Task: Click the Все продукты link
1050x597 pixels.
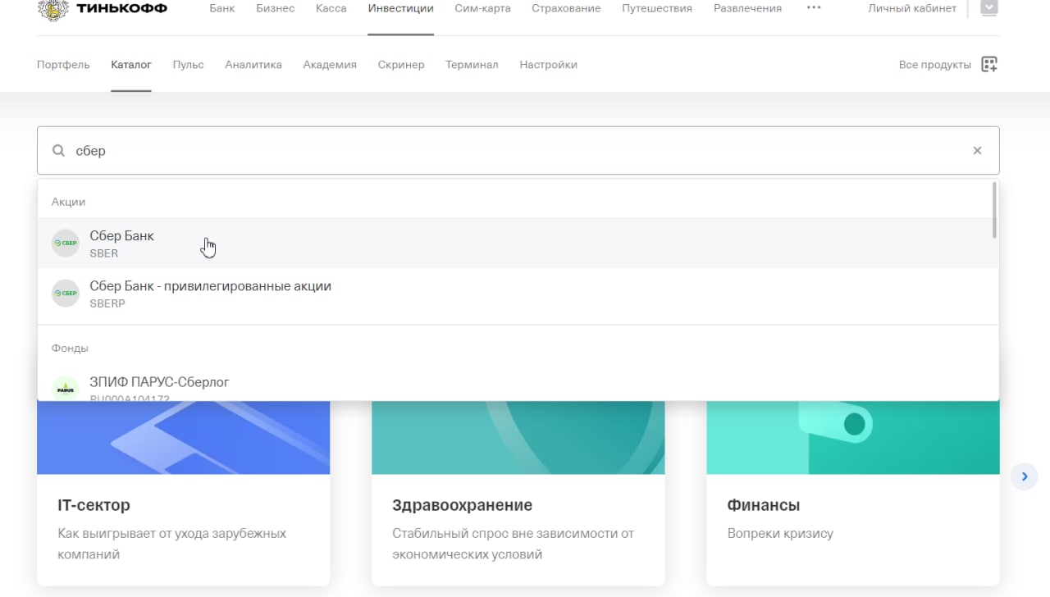Action: 934,65
